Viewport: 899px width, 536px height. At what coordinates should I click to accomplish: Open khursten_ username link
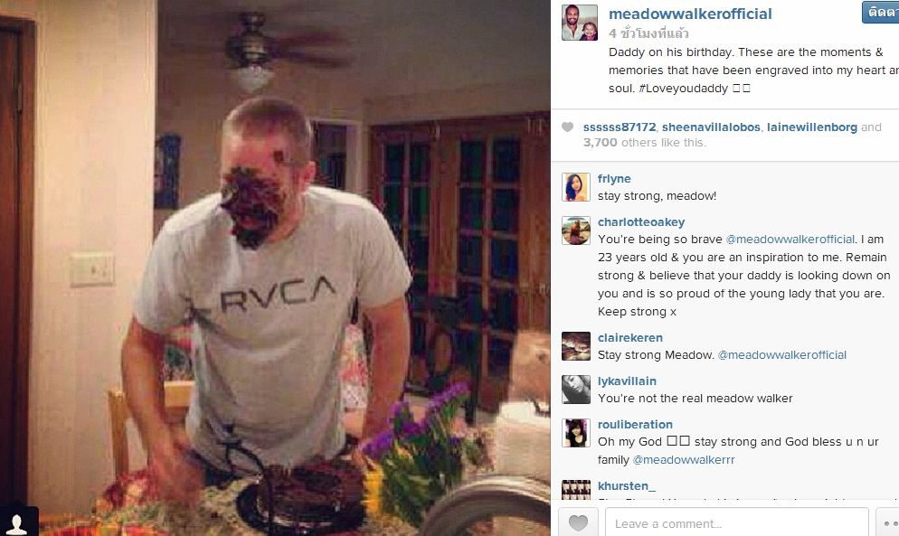(626, 485)
